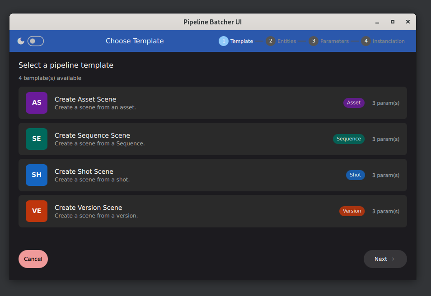Select the Create Shot Scene template
The width and height of the screenshot is (431, 296).
[x=212, y=175]
